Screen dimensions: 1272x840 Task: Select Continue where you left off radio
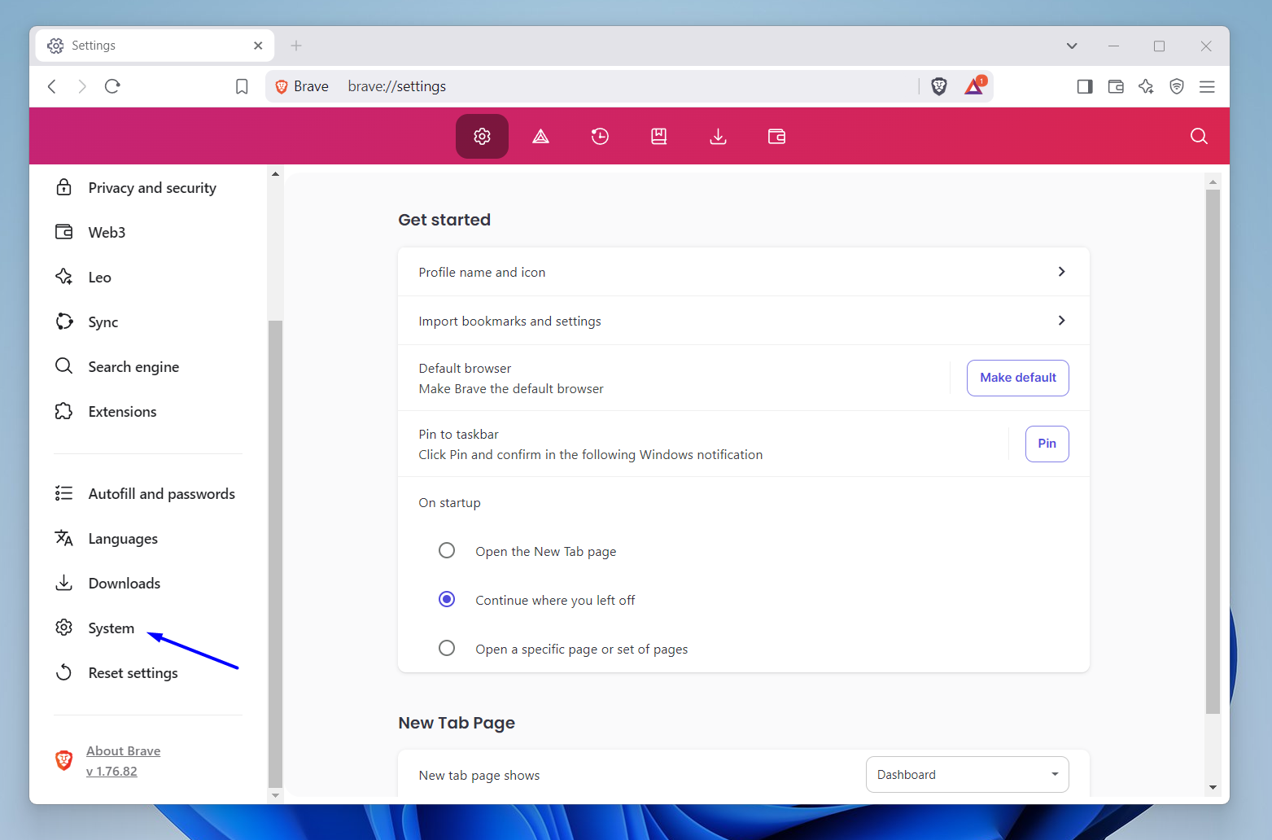tap(447, 600)
